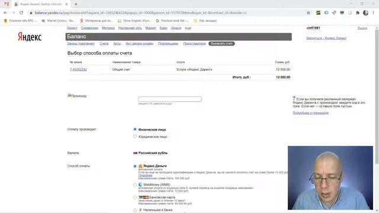Select Юридическое лицо radio button
The image size is (379, 213).
click(x=135, y=137)
